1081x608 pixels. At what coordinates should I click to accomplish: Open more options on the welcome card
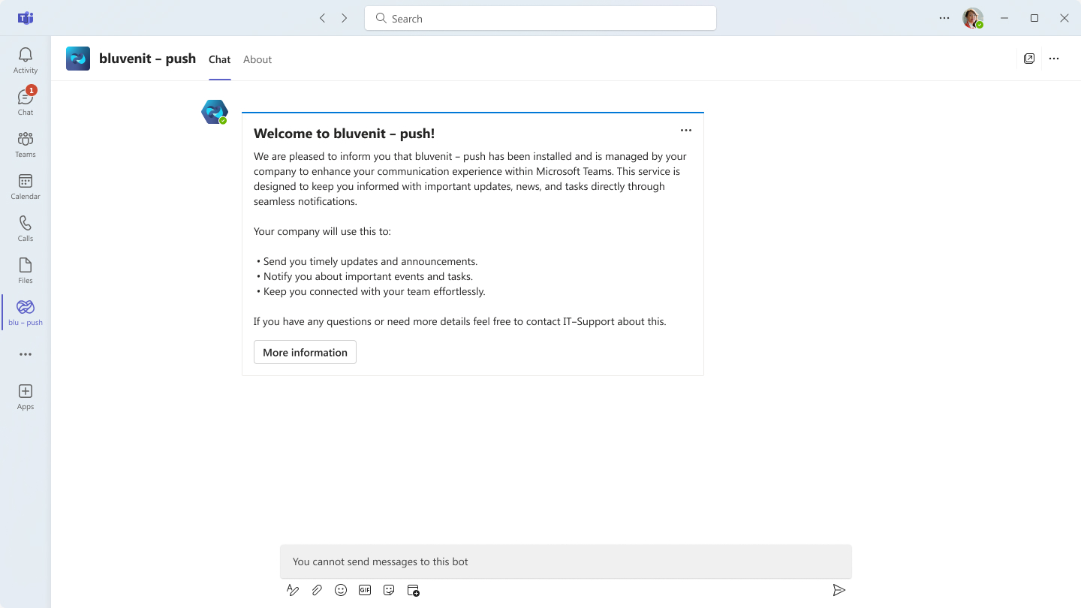686,130
